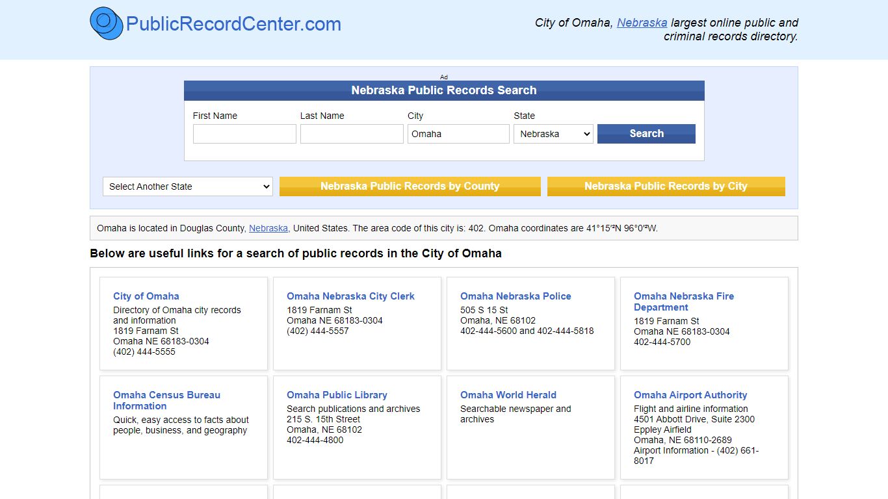Click City of Omaha phone (402) 444-5555
888x499 pixels.
point(144,352)
